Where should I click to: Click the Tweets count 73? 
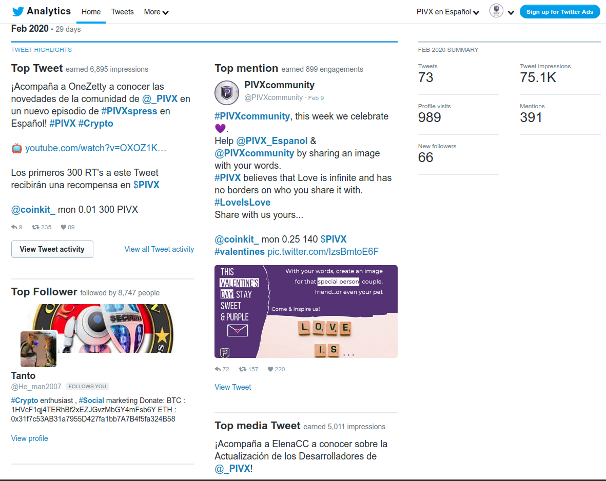coord(425,77)
